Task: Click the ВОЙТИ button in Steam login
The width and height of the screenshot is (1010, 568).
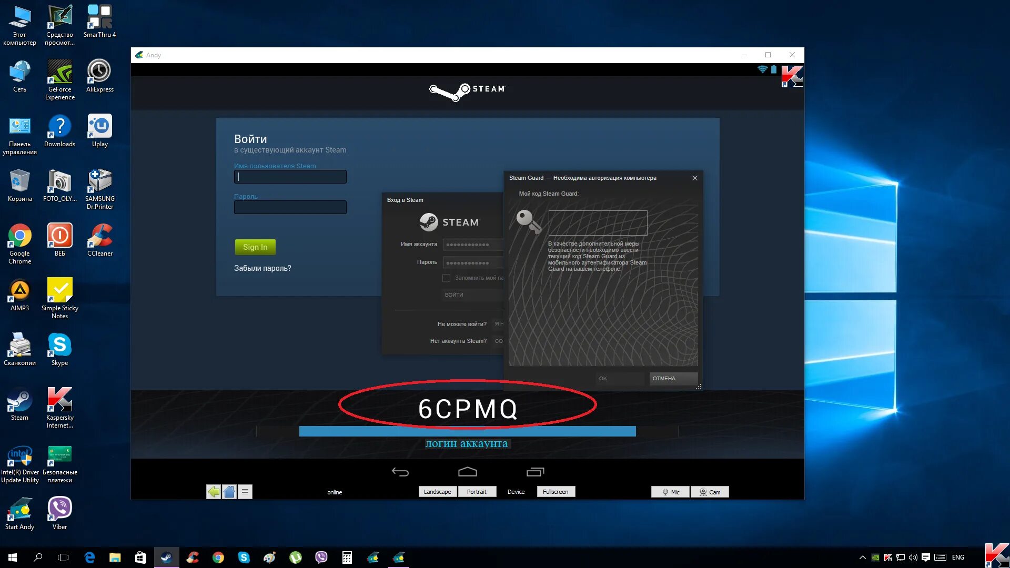Action: pos(453,295)
